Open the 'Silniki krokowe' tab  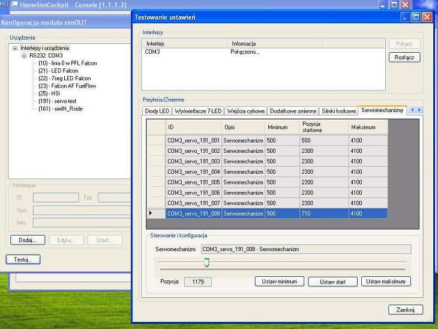click(338, 111)
